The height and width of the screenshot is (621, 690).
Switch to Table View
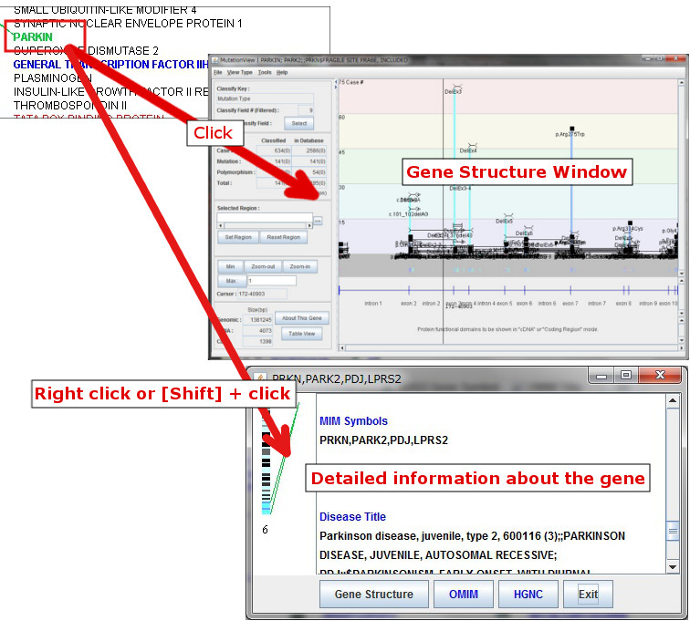[300, 335]
